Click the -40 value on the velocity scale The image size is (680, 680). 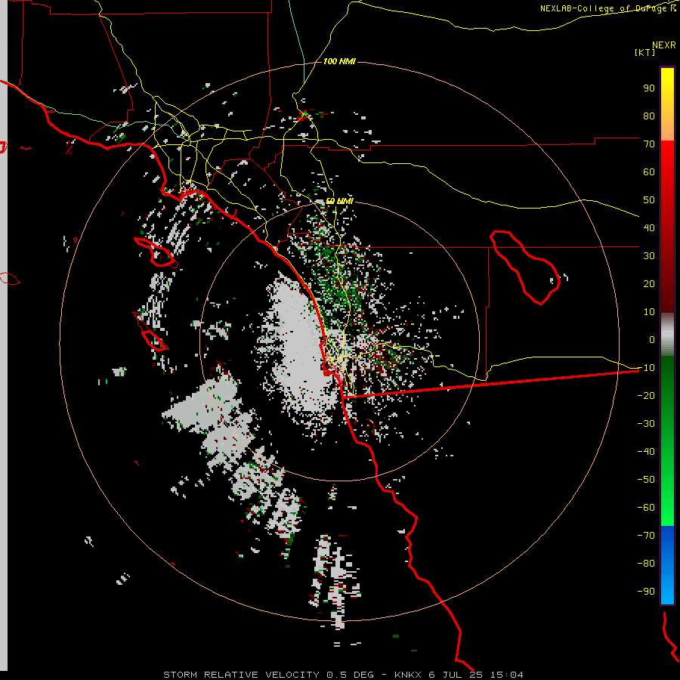click(x=646, y=452)
